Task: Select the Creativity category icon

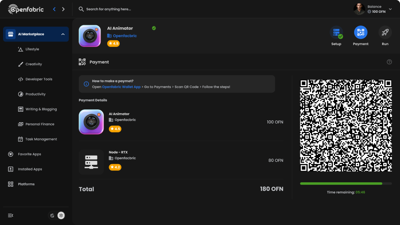Action: click(x=20, y=64)
